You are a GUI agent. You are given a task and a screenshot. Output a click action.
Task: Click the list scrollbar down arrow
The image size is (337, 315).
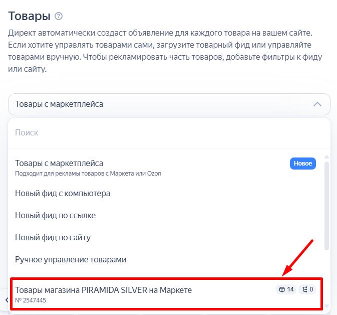[327, 305]
